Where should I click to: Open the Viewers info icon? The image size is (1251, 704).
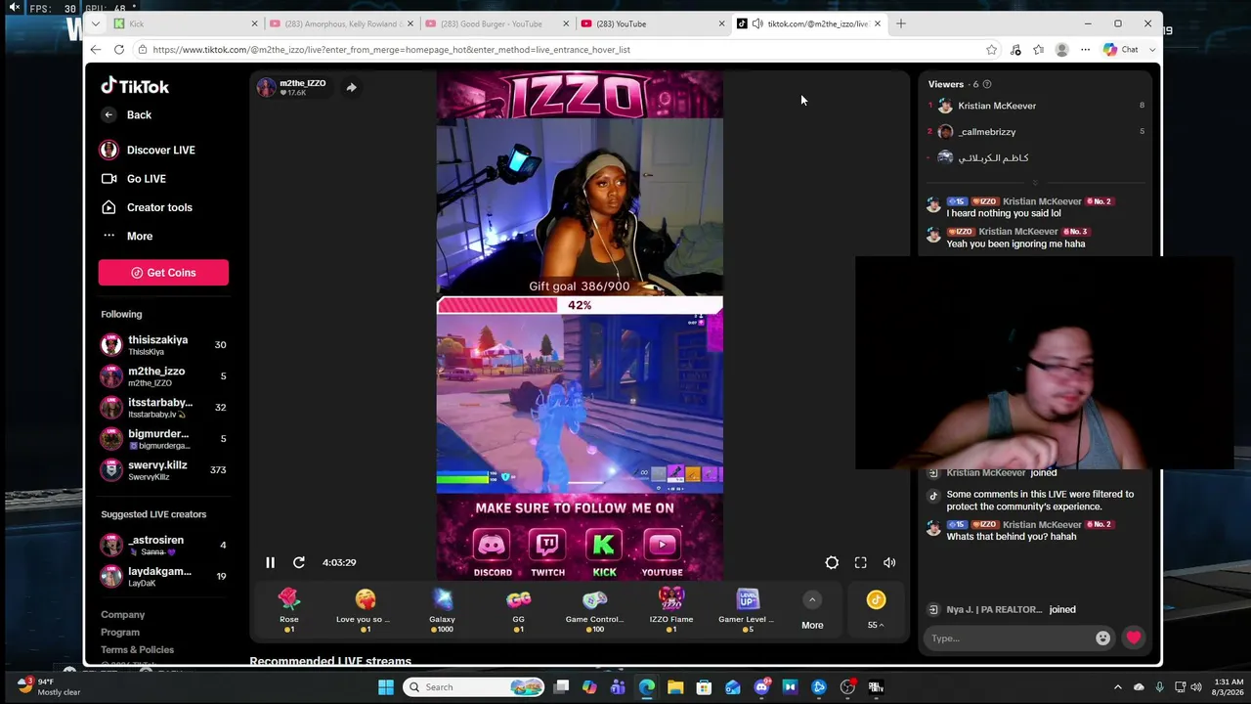coord(987,84)
